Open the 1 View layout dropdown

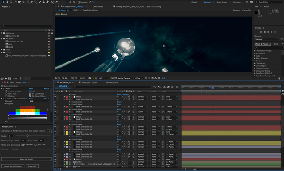coord(138,78)
